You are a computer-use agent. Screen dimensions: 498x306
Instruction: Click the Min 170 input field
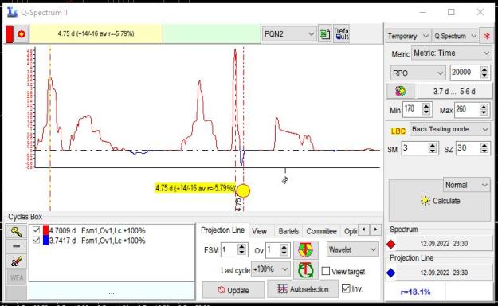(x=412, y=110)
